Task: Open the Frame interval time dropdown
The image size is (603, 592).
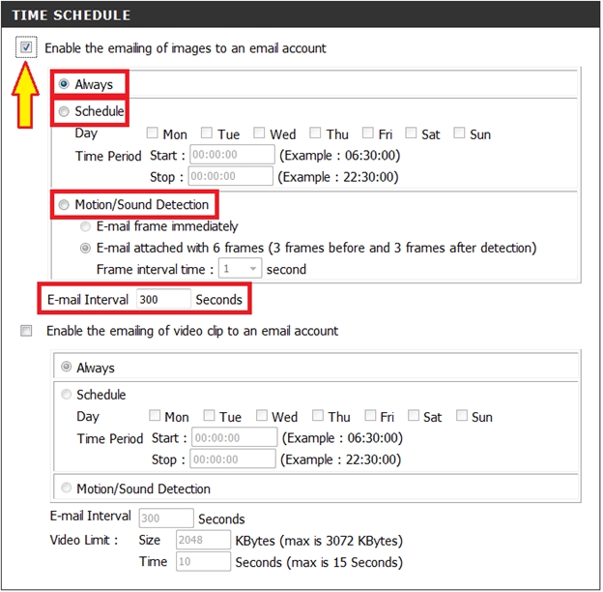Action: 239,269
